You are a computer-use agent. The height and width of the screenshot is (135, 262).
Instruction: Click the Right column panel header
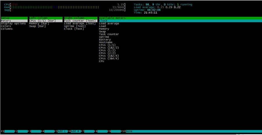81,18
